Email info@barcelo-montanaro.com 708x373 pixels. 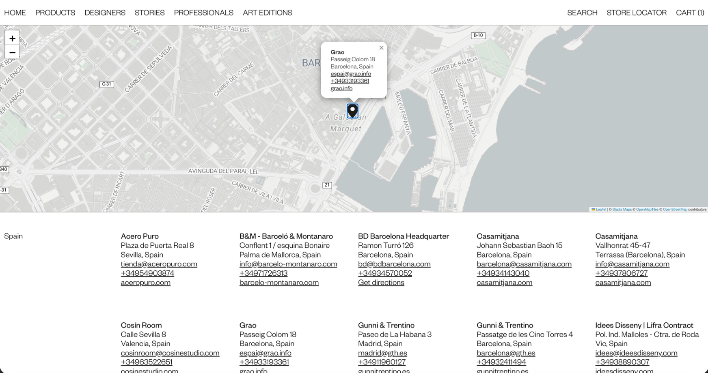coord(288,264)
